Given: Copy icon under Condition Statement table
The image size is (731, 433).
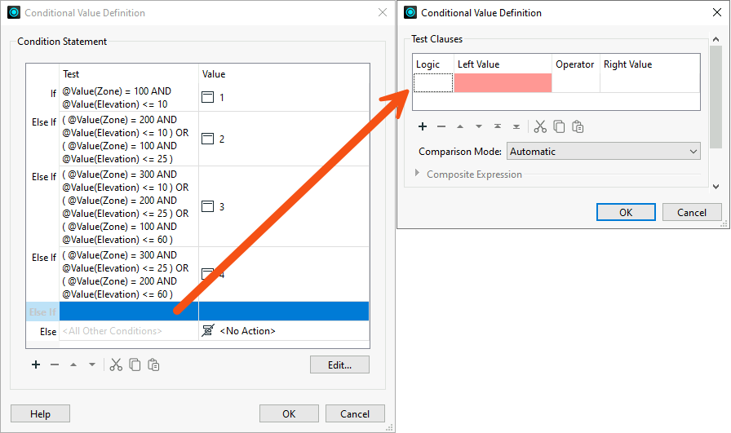Looking at the screenshot, I should tap(135, 365).
